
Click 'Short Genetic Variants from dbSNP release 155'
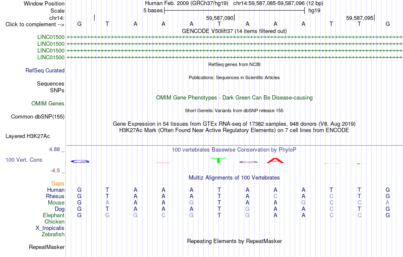coord(234,111)
